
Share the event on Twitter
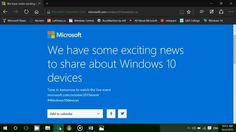pos(122,114)
